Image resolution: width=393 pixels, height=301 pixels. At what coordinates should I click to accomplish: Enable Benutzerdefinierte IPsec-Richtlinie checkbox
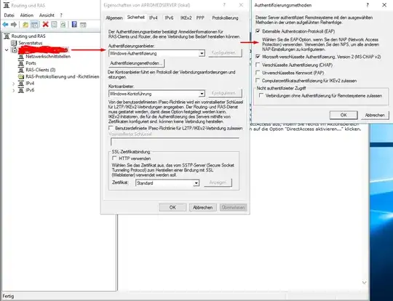click(111, 128)
